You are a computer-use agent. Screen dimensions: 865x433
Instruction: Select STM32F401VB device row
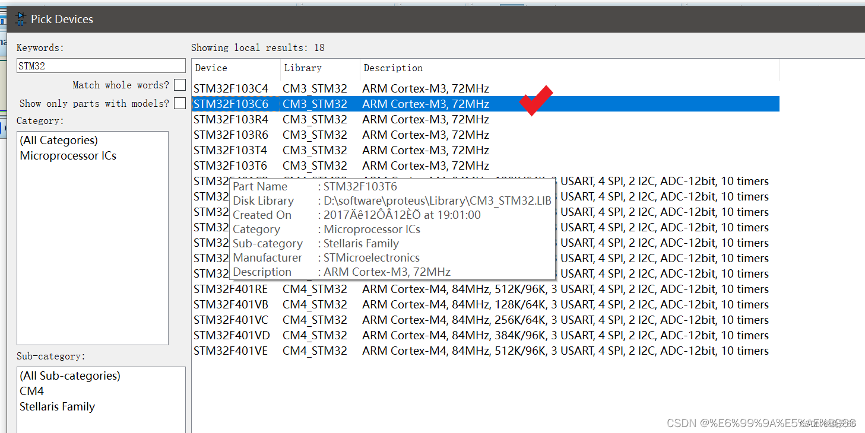tap(486, 305)
